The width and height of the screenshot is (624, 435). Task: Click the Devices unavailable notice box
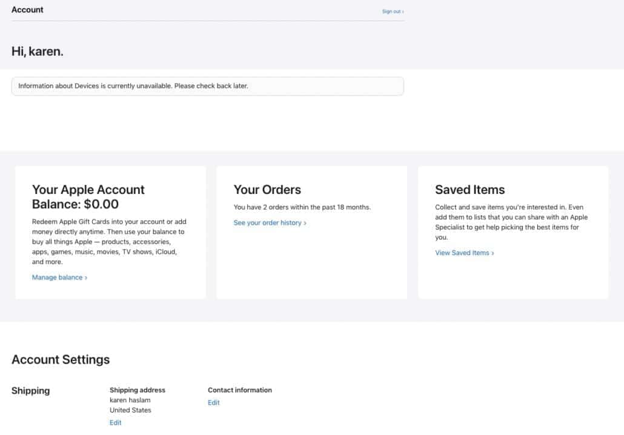pos(207,86)
